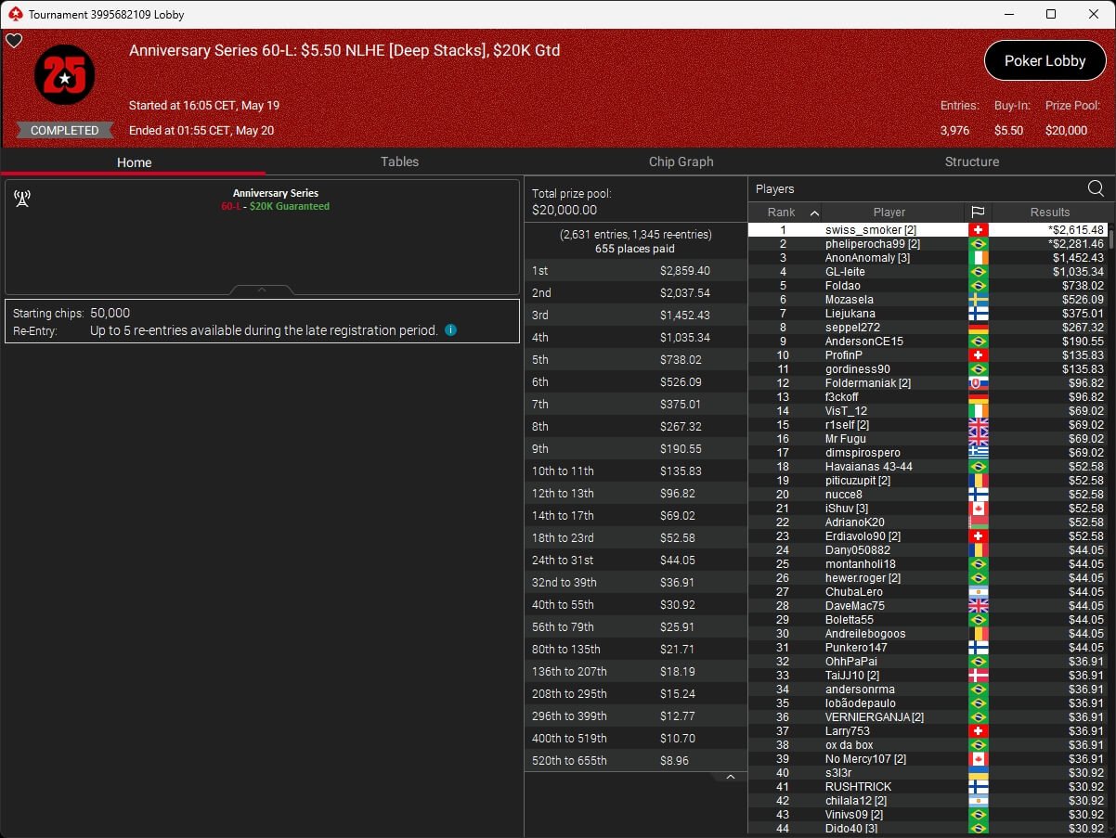The width and height of the screenshot is (1116, 838).
Task: Sort players by the flag column header
Action: point(978,213)
